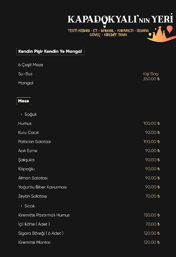Click the balloon-shaped letter O in the logo
Viewport: 176px width, 257px height.
tap(105, 21)
